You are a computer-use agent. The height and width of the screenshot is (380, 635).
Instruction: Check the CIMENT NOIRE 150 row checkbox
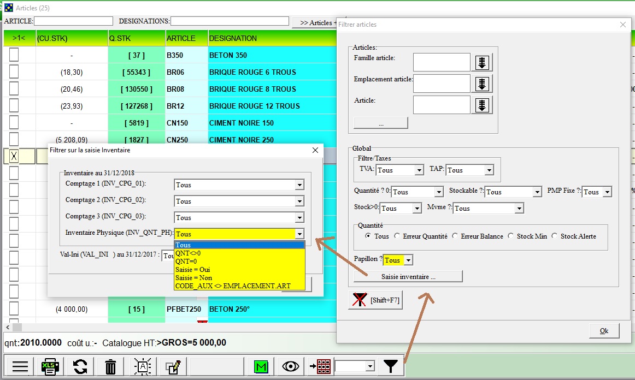coord(14,122)
